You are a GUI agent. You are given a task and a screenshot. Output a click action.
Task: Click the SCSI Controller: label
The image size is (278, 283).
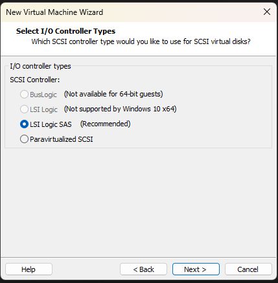pyautogui.click(x=35, y=80)
